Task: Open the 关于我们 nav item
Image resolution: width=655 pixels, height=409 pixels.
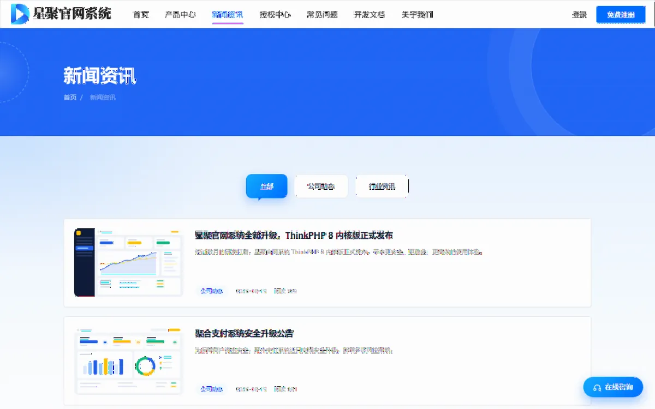Action: pos(417,15)
